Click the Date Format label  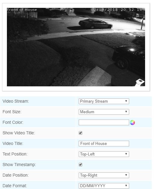[15, 186]
